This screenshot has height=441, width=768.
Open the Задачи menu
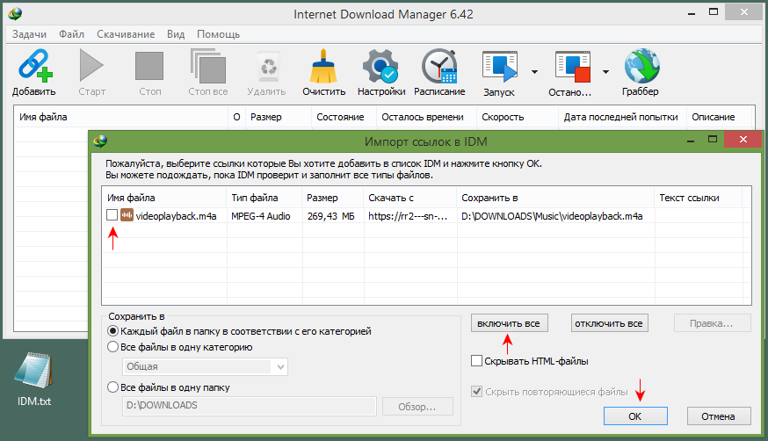(x=30, y=34)
